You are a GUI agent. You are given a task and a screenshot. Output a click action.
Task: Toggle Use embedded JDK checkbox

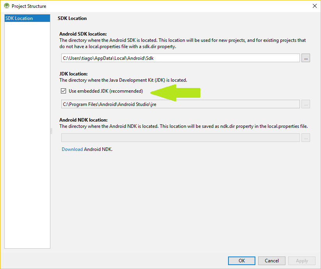click(64, 91)
